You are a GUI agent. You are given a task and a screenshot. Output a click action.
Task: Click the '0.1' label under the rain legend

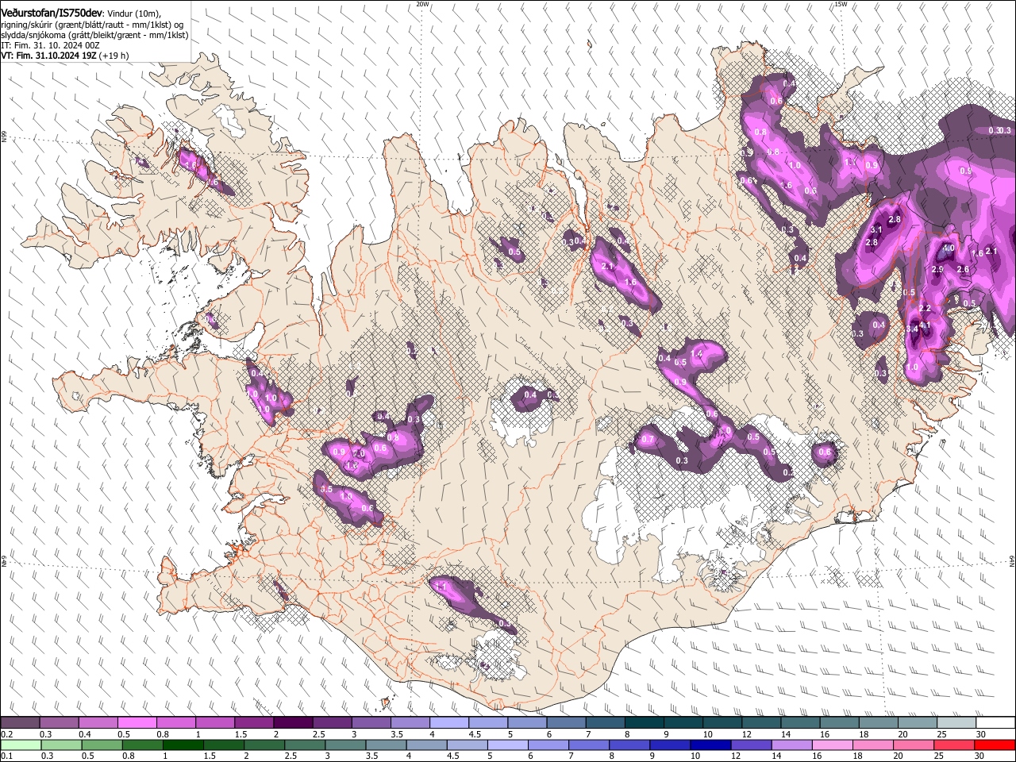click(6, 756)
